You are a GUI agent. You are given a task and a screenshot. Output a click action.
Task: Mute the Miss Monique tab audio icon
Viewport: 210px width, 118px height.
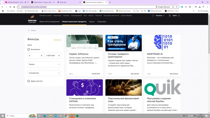click(25, 2)
